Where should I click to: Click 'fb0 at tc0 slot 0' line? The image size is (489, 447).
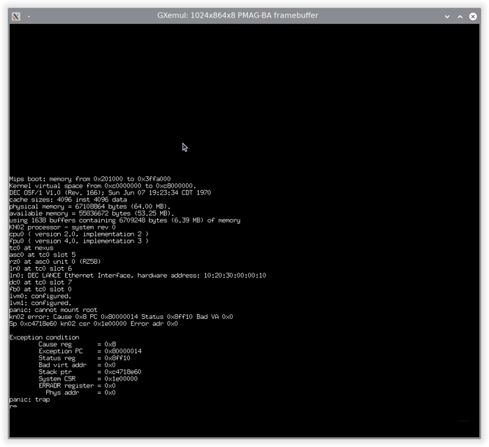click(x=41, y=289)
